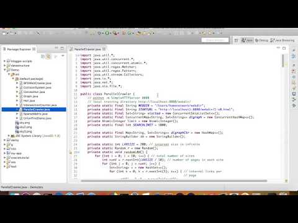Select sky3.png file

tap(25, 131)
